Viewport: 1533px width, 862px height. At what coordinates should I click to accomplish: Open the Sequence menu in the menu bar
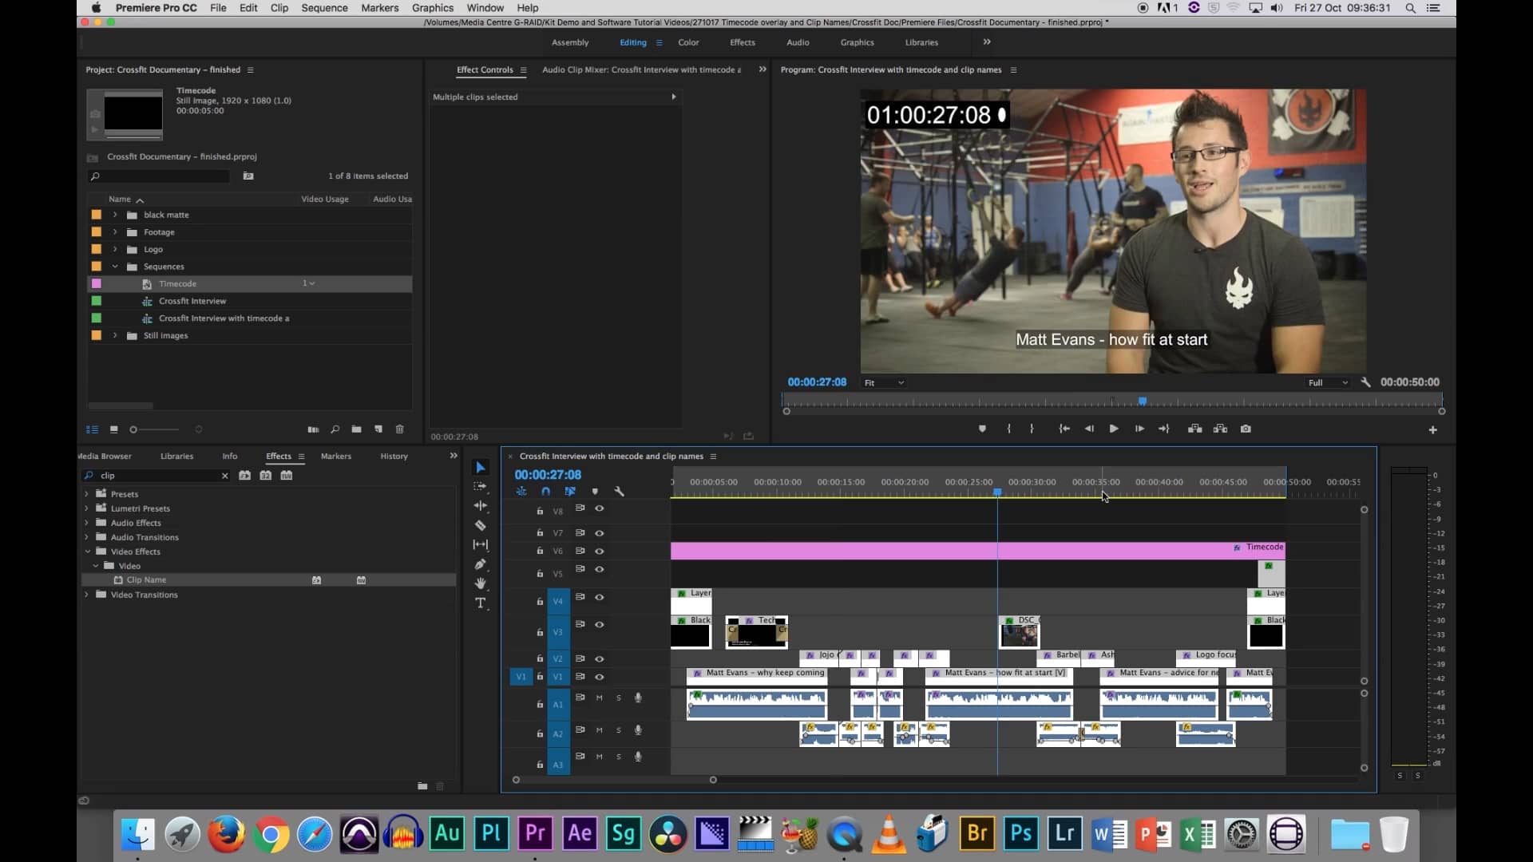[x=324, y=7]
